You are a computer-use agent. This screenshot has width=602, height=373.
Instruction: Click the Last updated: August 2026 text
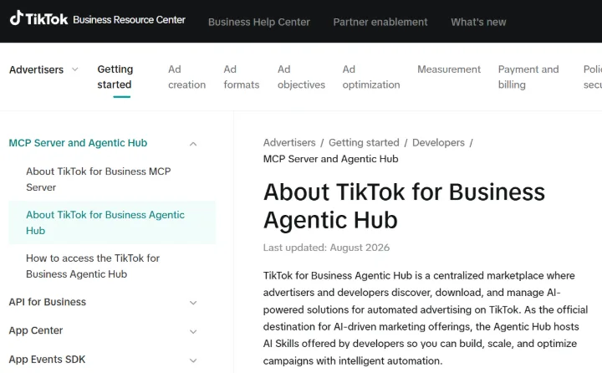[x=326, y=248]
